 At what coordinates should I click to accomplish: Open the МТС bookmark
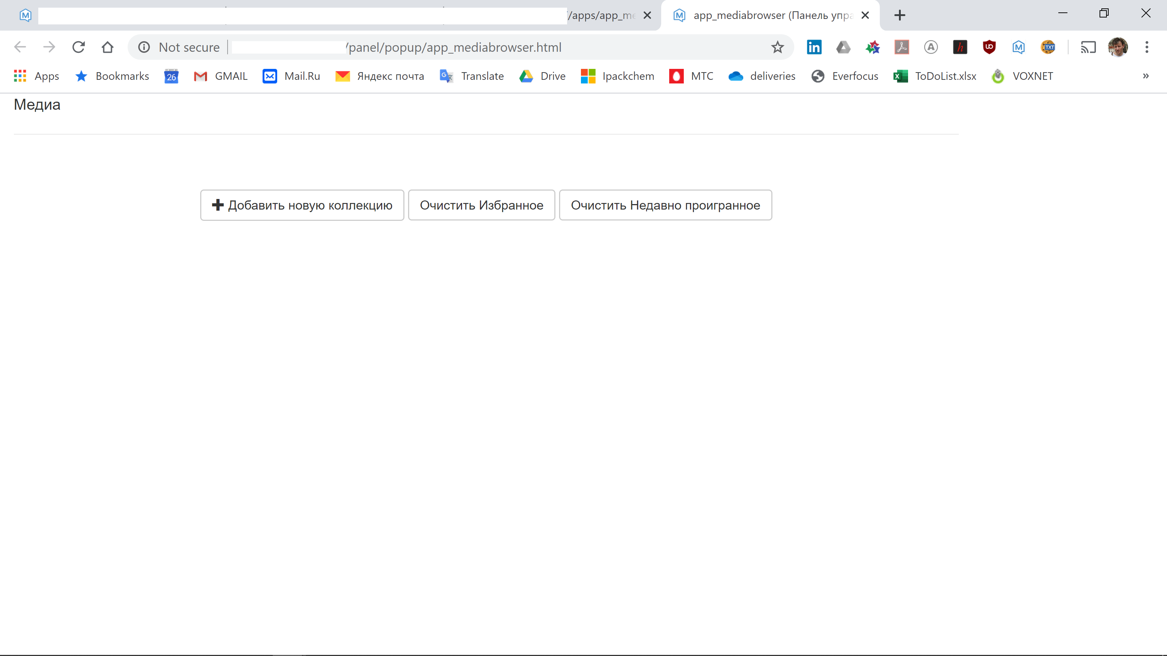(690, 76)
